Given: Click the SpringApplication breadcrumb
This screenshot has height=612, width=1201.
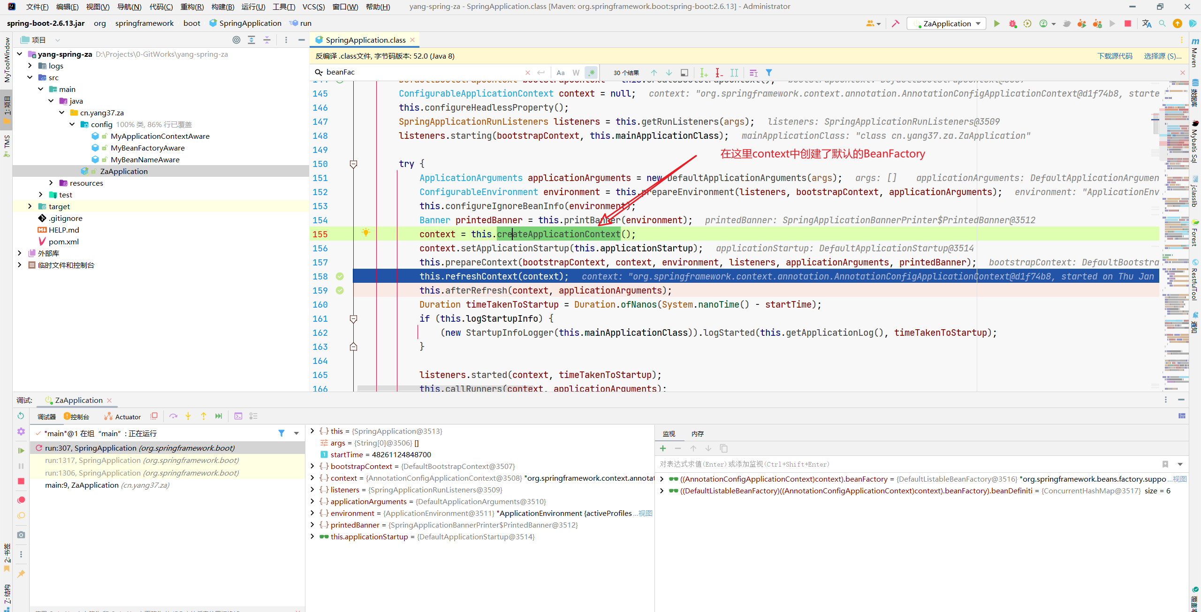Looking at the screenshot, I should [245, 23].
